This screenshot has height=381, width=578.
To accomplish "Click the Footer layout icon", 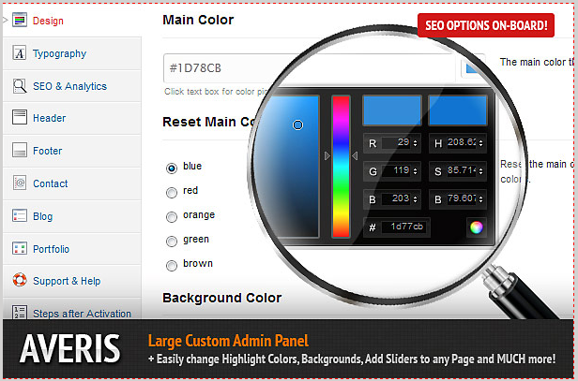I will 19,150.
